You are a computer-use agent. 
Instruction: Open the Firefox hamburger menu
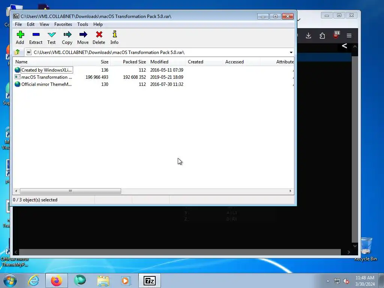(349, 36)
